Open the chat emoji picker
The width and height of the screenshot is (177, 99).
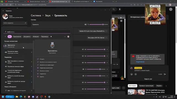coord(132,74)
